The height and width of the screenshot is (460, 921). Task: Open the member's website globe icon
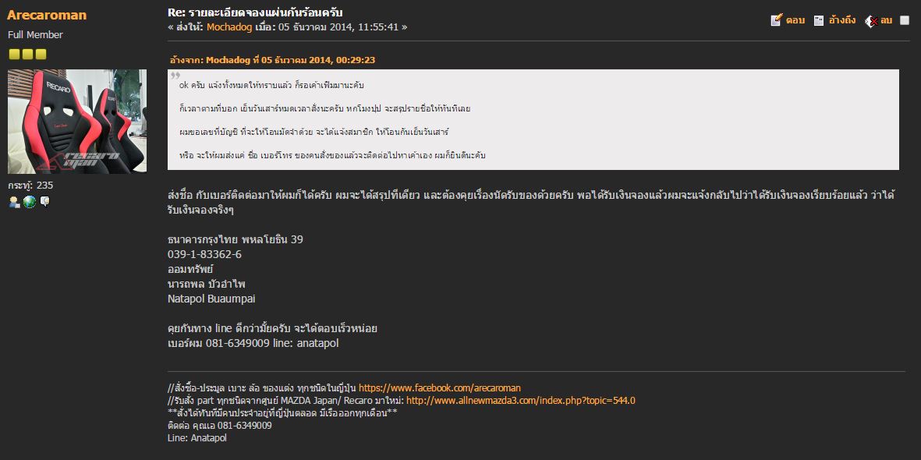point(30,202)
